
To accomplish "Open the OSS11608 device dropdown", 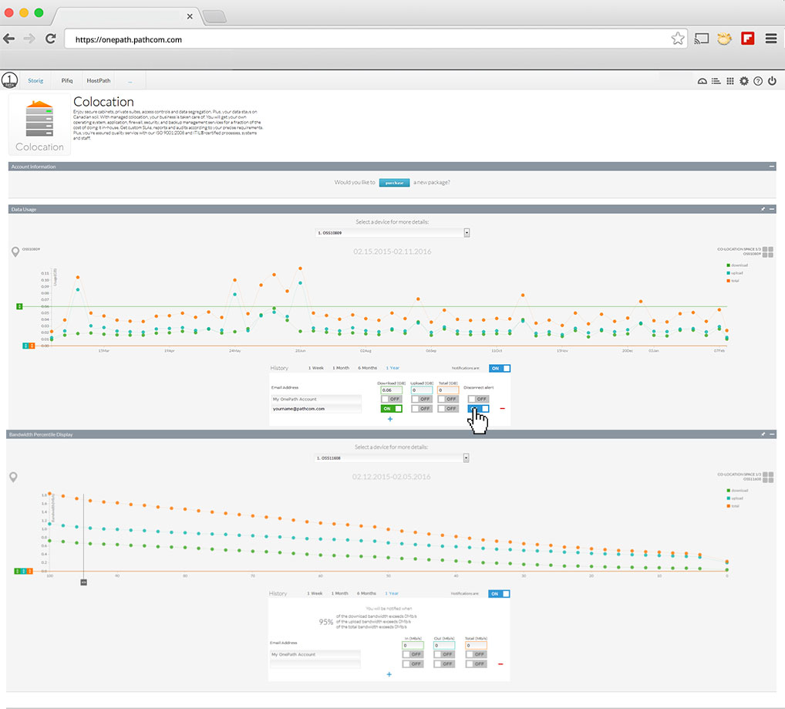I will click(x=392, y=458).
